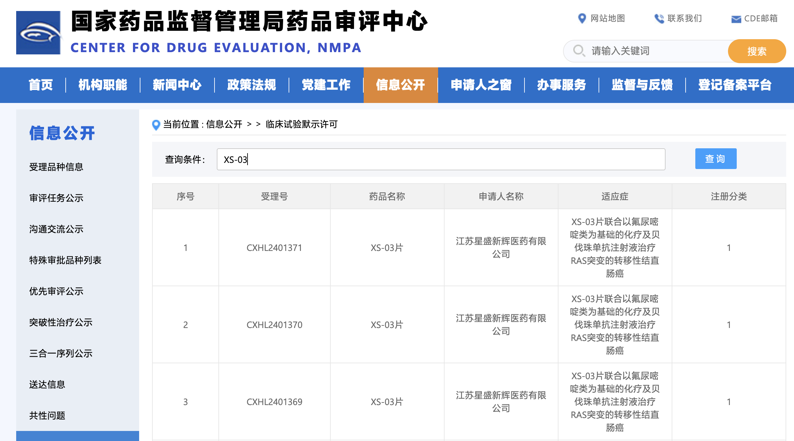Open the 信息公开 nav tab
The height and width of the screenshot is (441, 794).
[401, 85]
